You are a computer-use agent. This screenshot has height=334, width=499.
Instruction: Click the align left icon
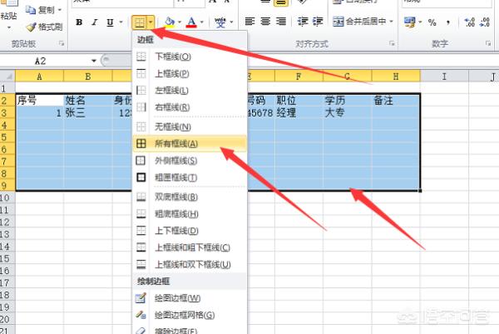pos(249,22)
